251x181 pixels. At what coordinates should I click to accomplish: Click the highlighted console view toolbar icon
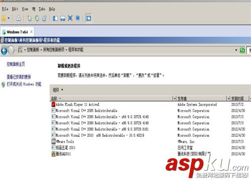point(88,18)
